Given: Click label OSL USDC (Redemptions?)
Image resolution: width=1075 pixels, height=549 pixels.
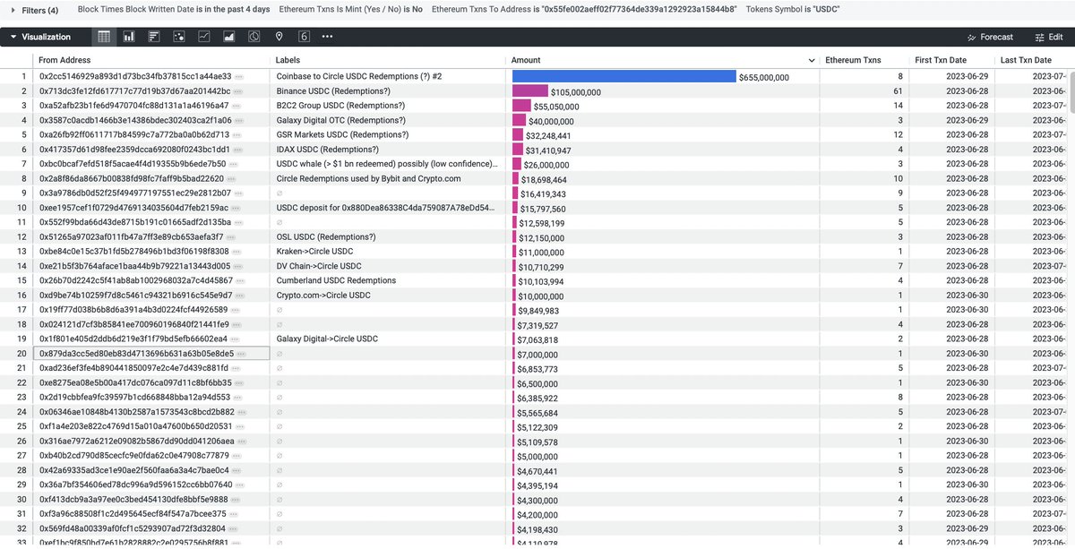Looking at the screenshot, I should [x=326, y=237].
